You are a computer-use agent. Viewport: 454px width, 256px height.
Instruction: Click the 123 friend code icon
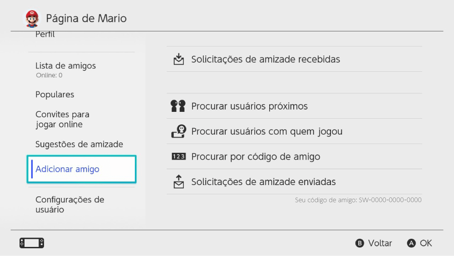[178, 156]
